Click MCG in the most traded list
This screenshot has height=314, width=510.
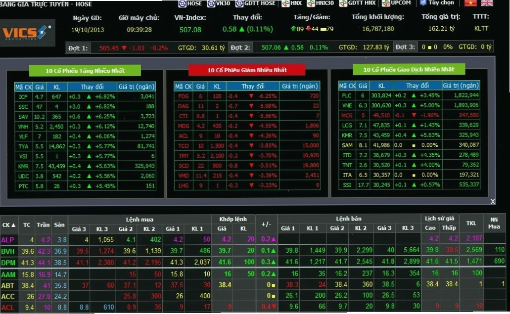pos(347,115)
